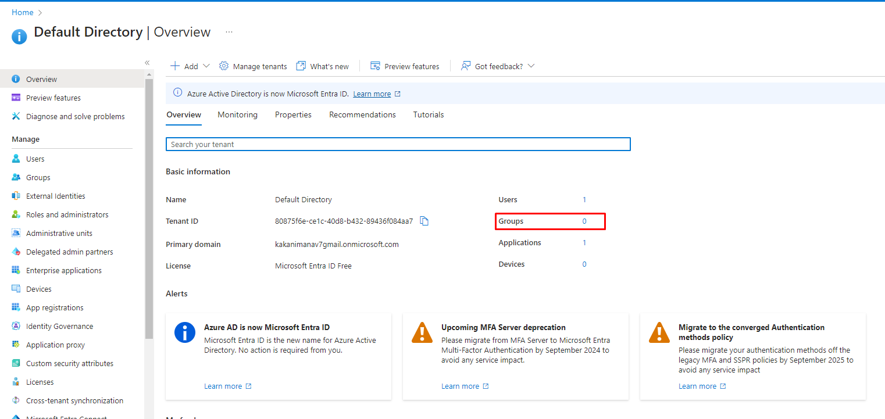885x419 pixels.
Task: Click the Users icon in sidebar
Action: pos(16,159)
